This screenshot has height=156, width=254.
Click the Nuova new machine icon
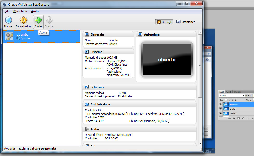(x=8, y=20)
